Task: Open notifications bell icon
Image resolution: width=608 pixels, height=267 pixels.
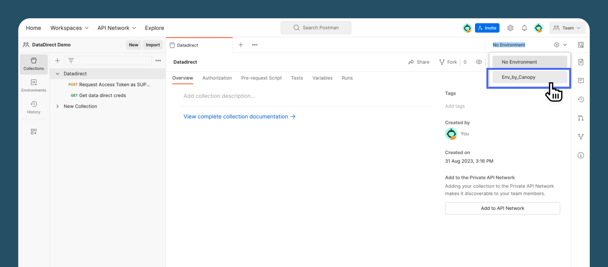Action: 524,28
